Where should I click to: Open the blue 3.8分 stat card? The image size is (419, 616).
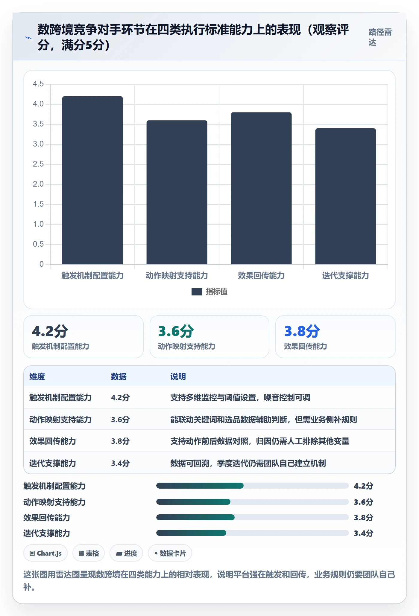(335, 337)
